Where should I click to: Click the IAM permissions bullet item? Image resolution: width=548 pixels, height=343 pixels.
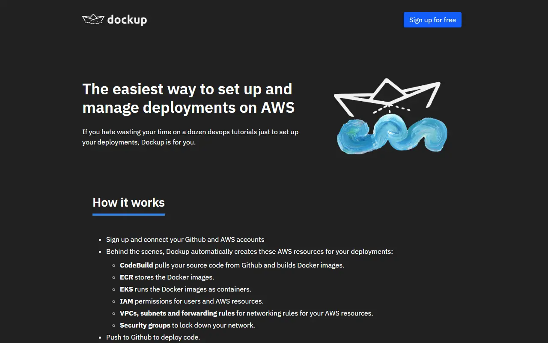tap(192, 301)
